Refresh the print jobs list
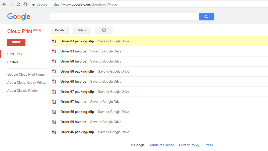The height and width of the screenshot is (151, 268). coord(104,31)
